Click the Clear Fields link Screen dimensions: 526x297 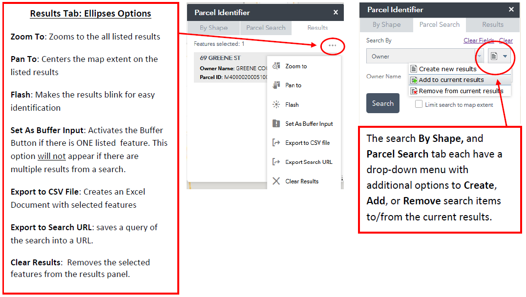click(x=479, y=40)
